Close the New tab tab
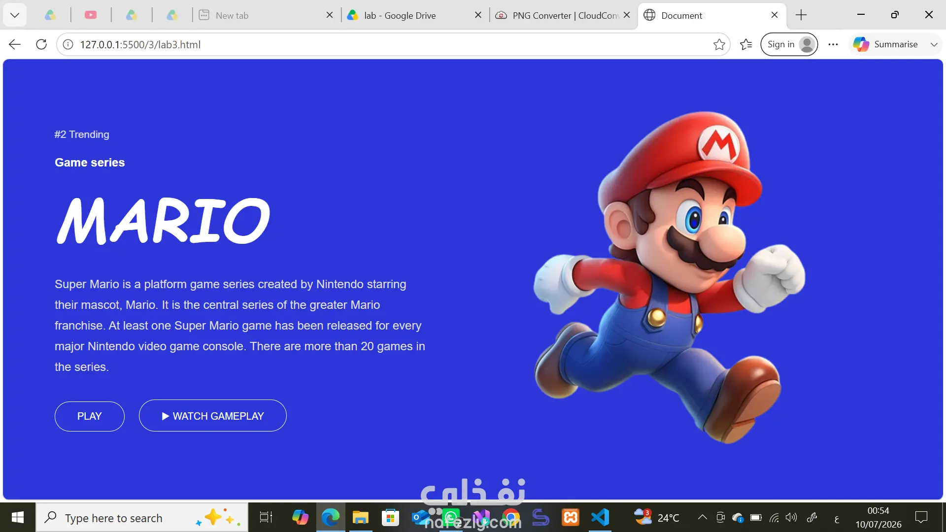The image size is (946, 532). [330, 15]
